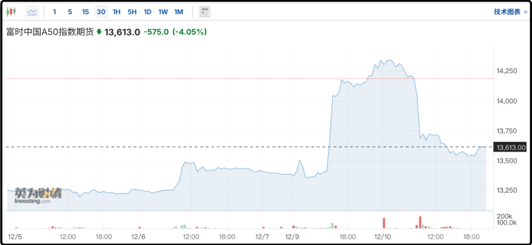
Task: Click the Investing.com watermark logo
Action: coord(38,195)
